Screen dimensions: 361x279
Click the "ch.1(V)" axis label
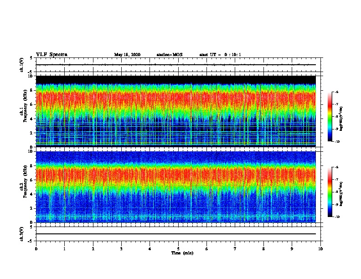[21, 65]
